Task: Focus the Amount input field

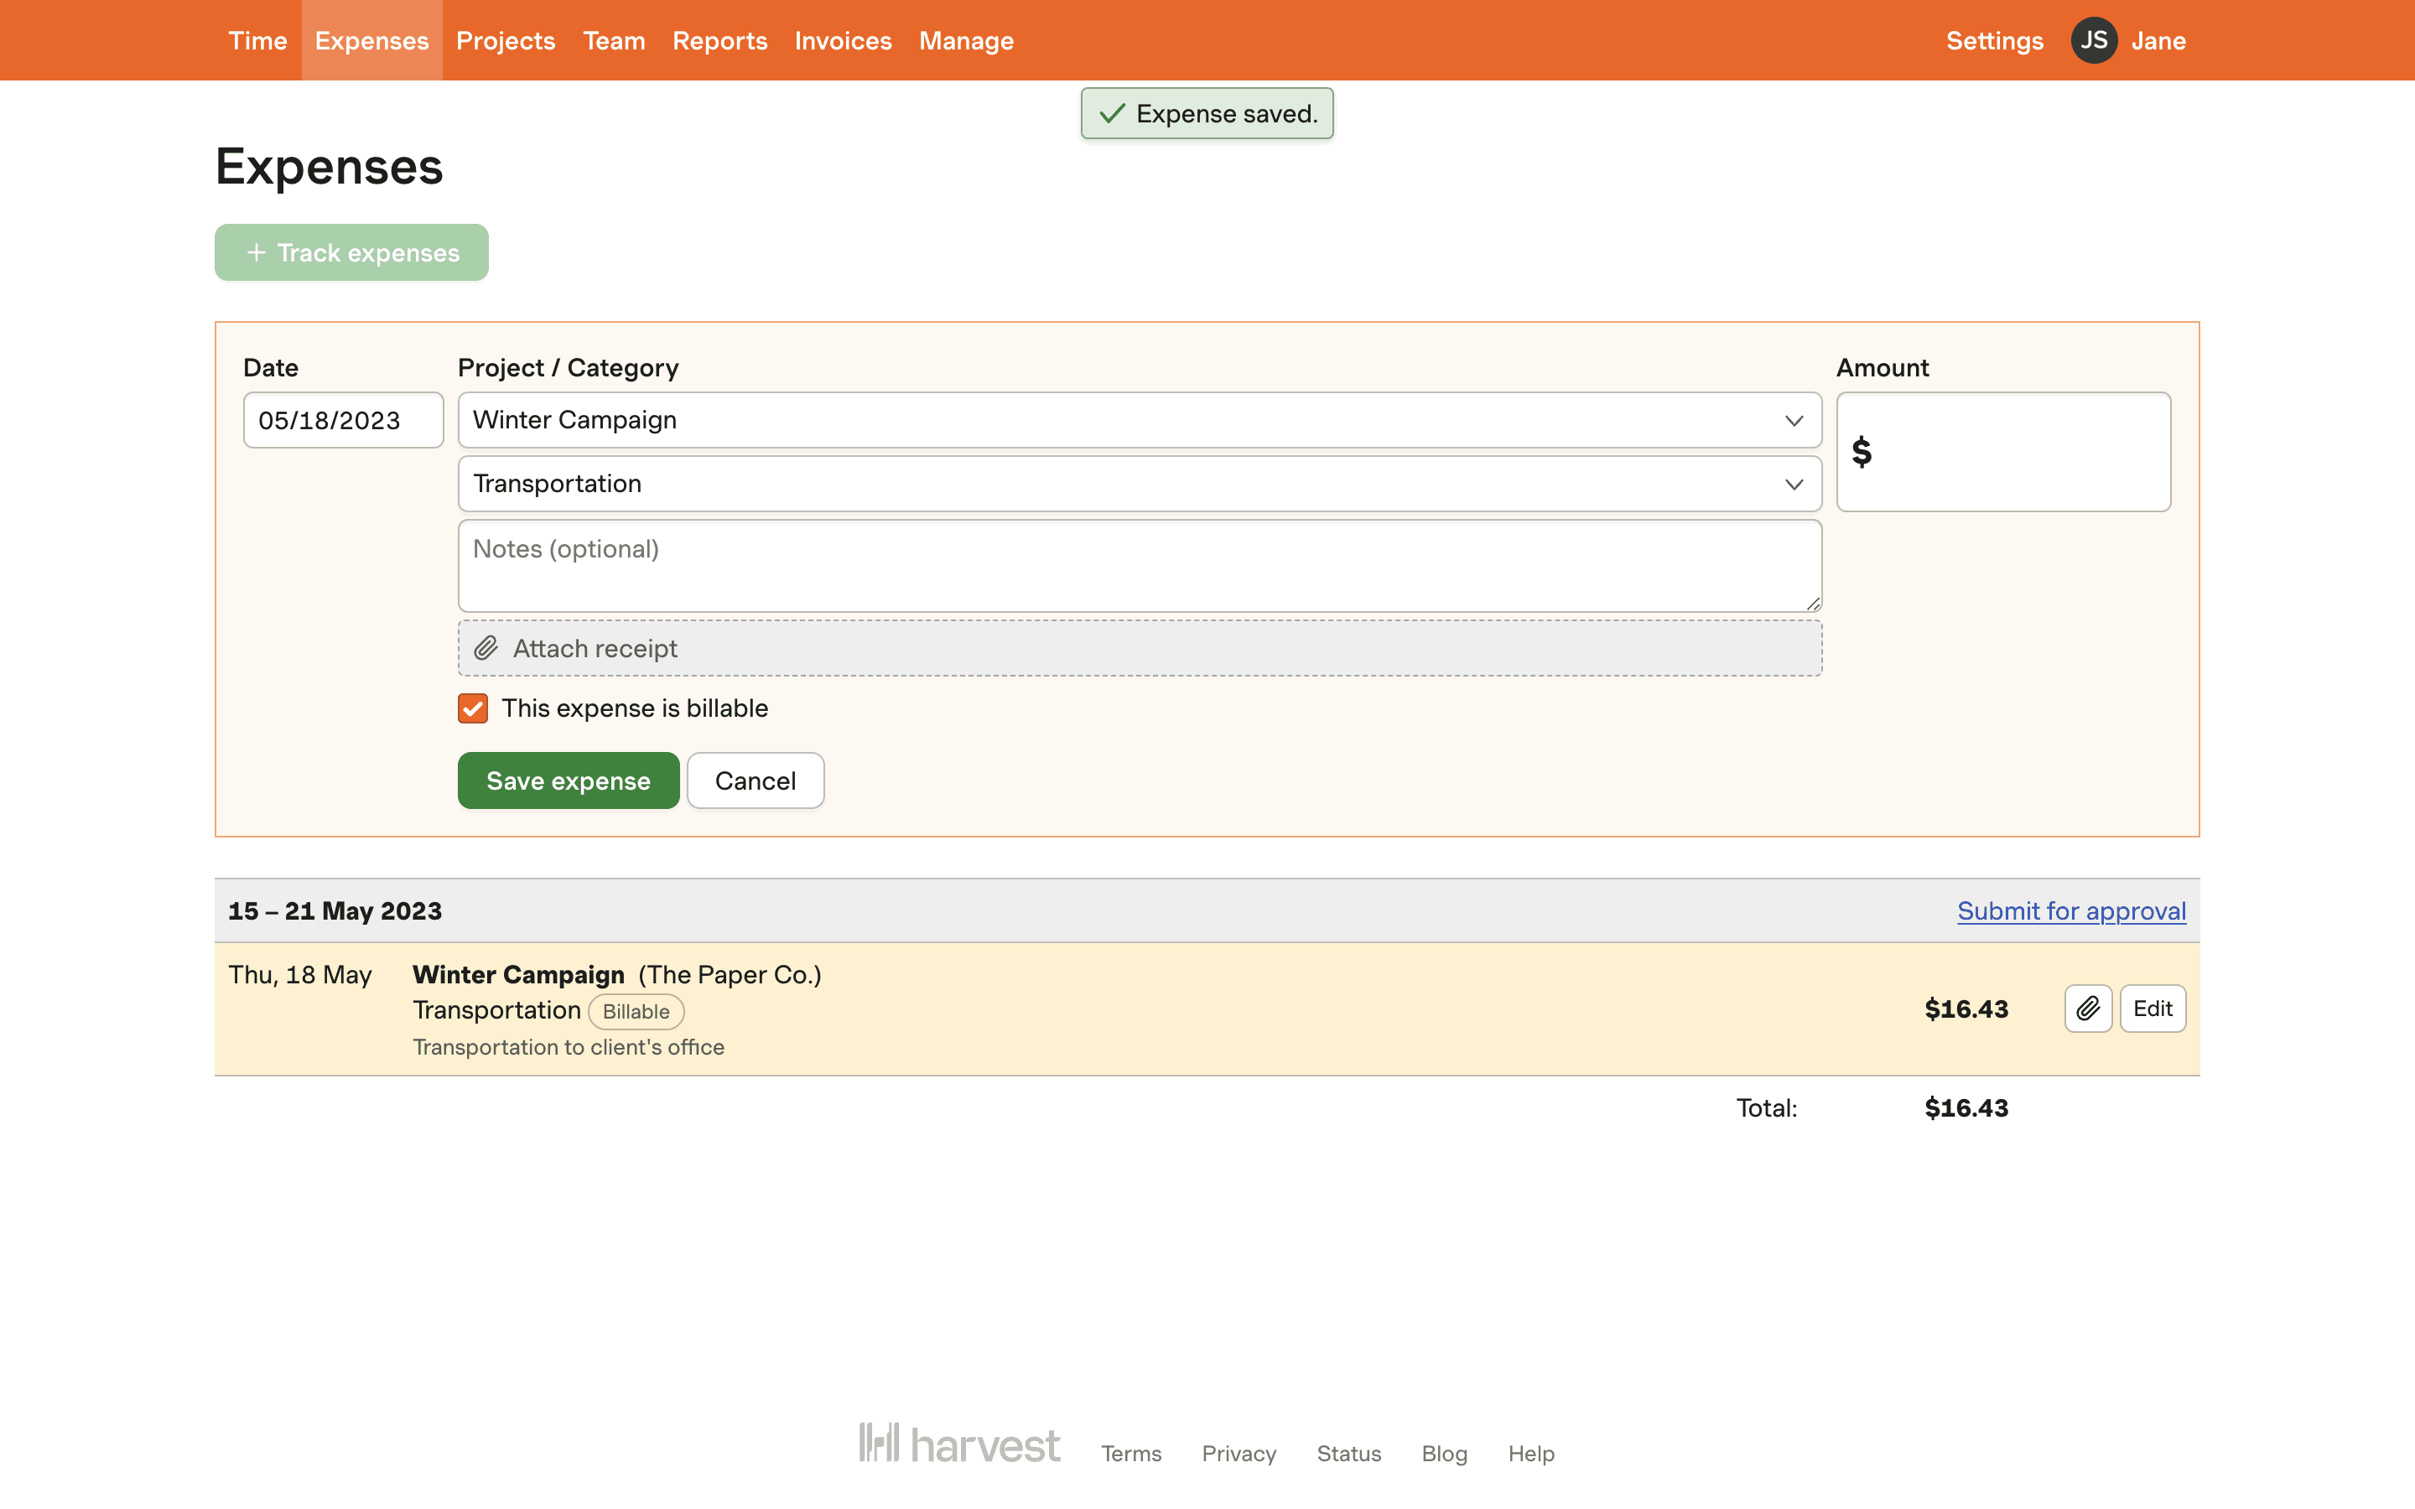Action: (2016, 452)
